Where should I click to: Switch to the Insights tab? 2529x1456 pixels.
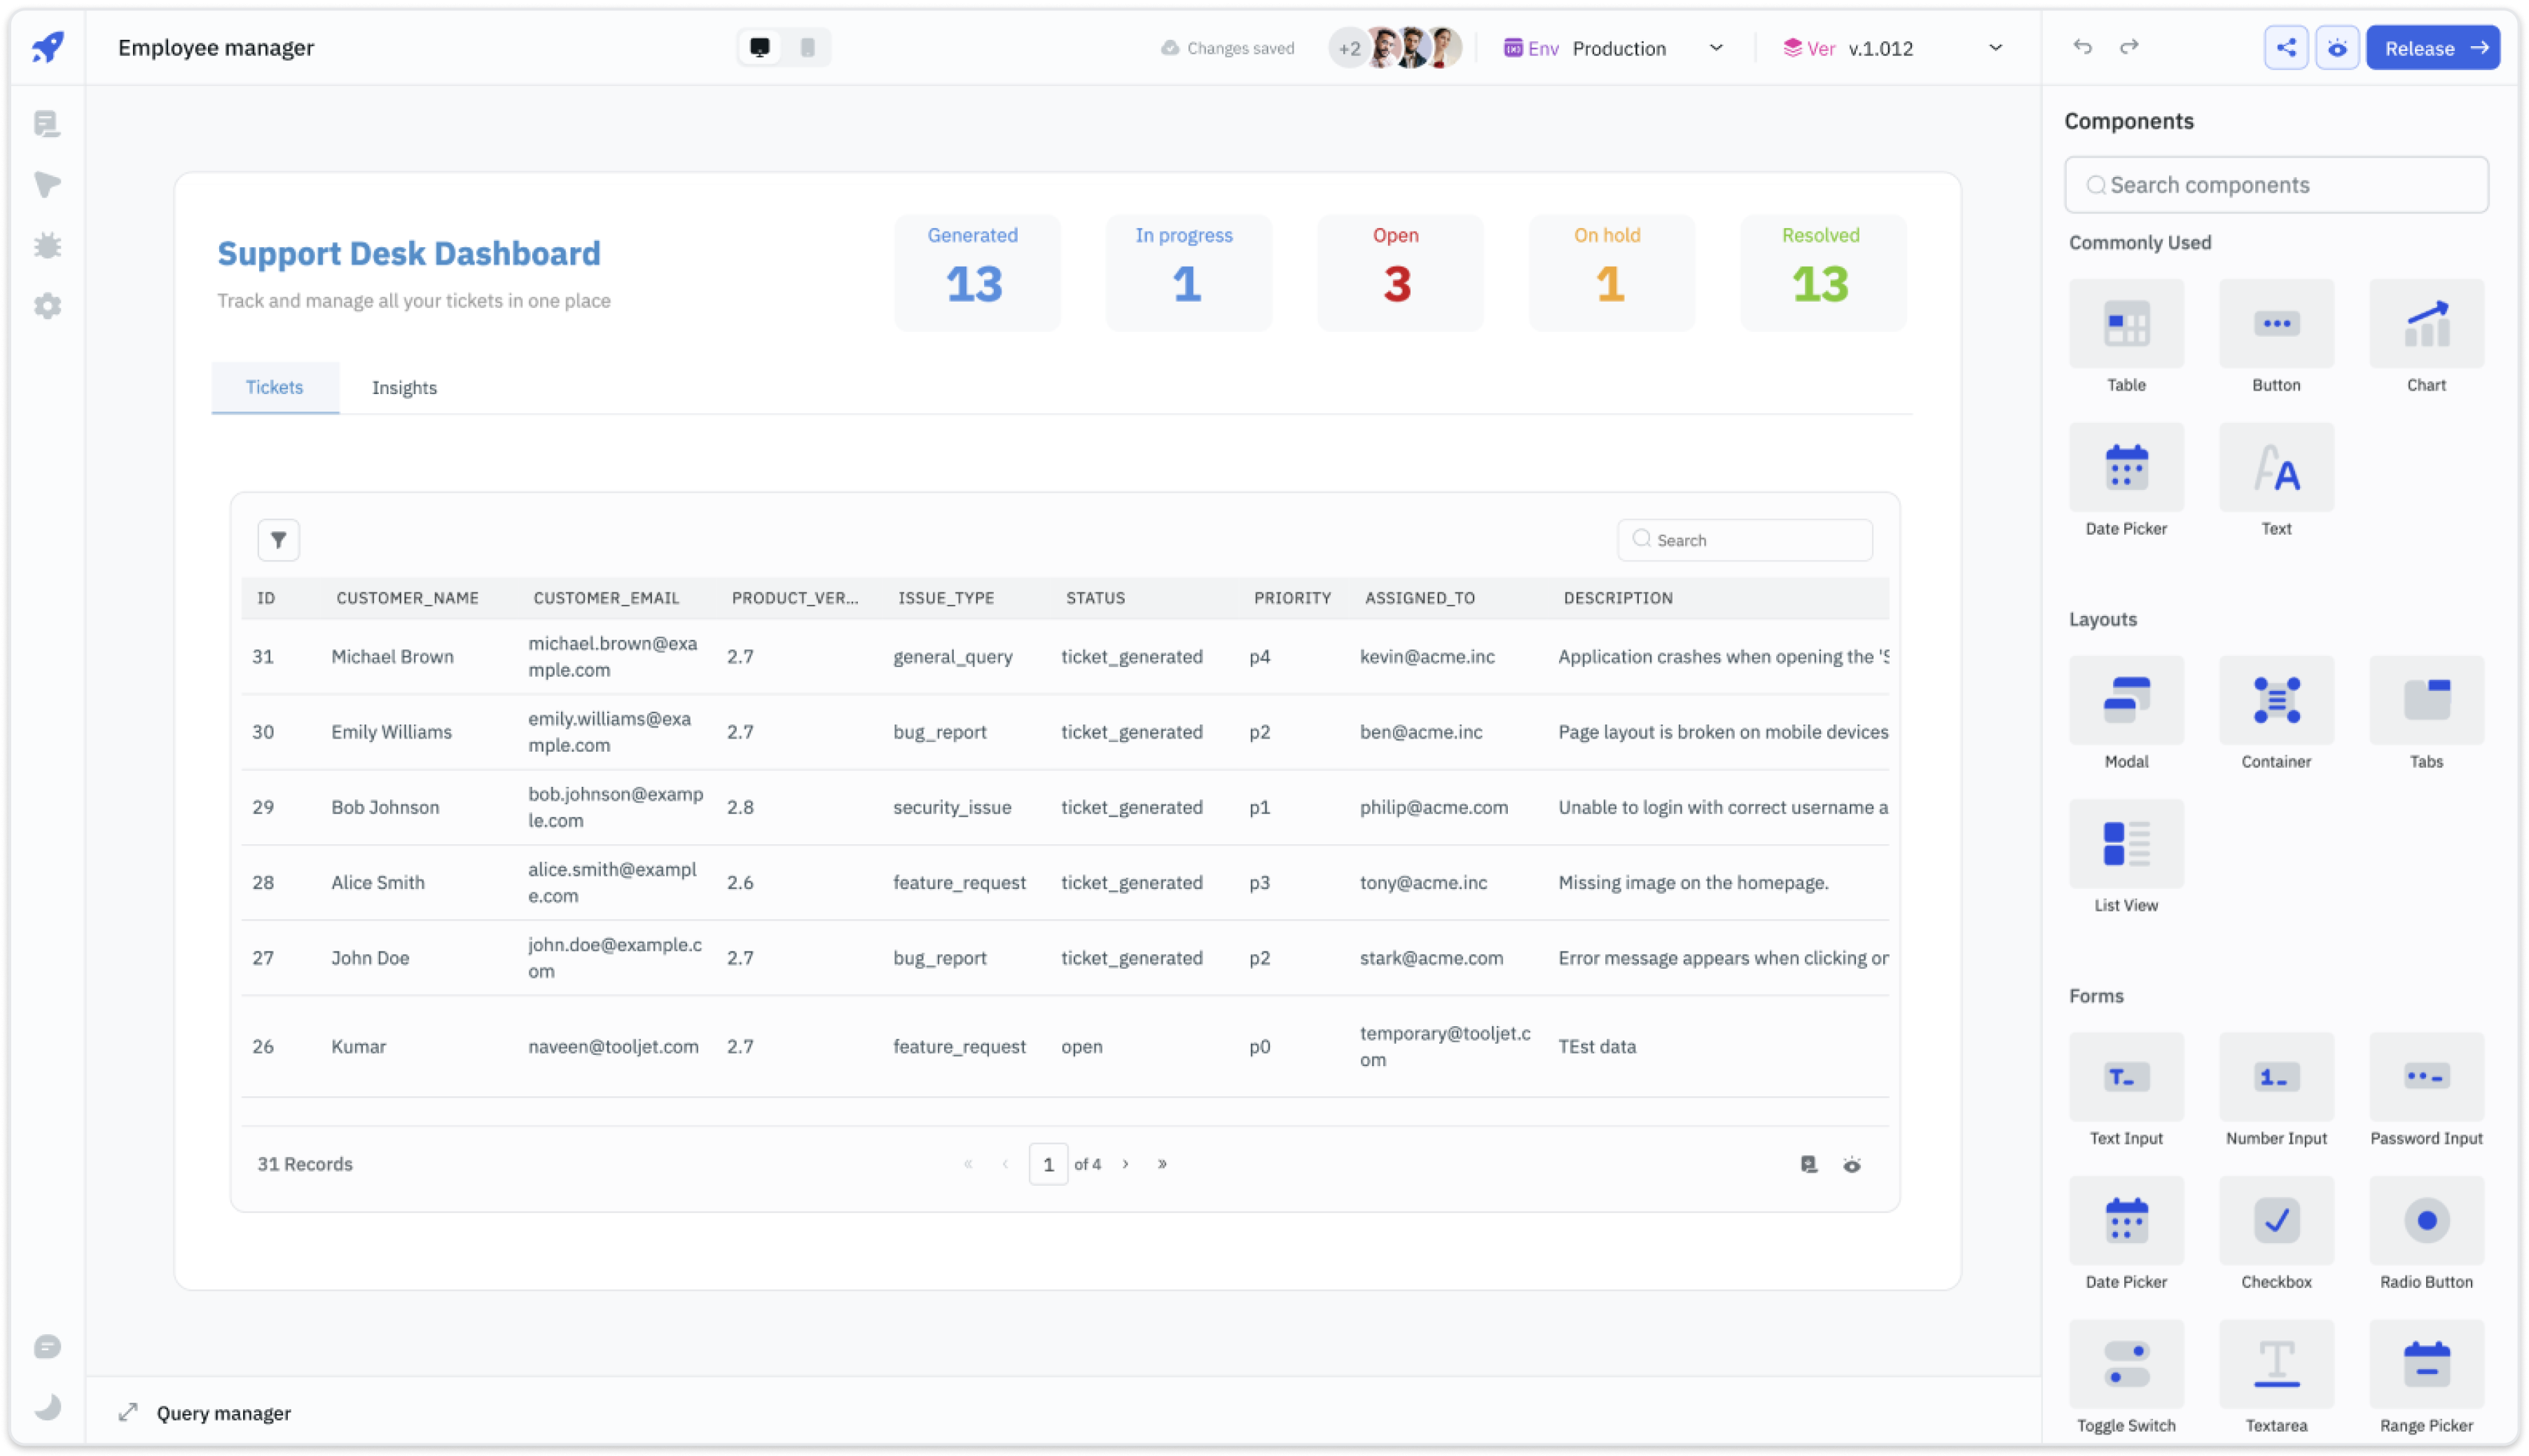click(404, 388)
